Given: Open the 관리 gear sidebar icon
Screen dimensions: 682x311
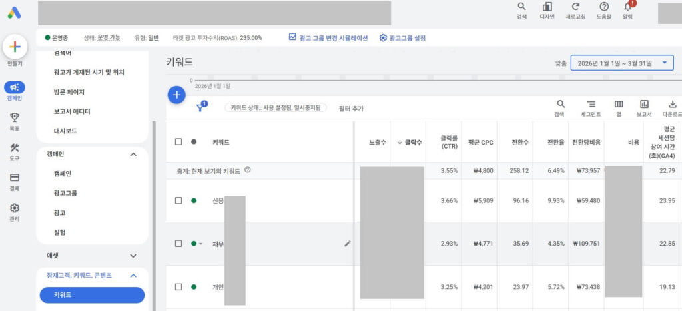Looking at the screenshot, I should point(15,208).
